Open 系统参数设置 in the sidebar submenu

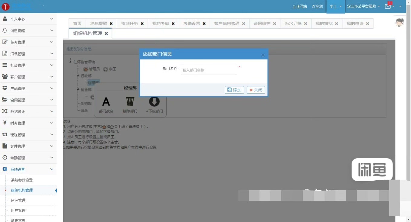22,180
